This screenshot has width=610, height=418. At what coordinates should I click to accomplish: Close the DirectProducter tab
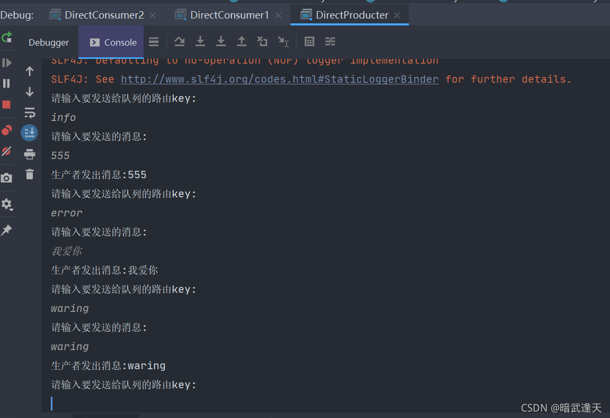point(397,15)
